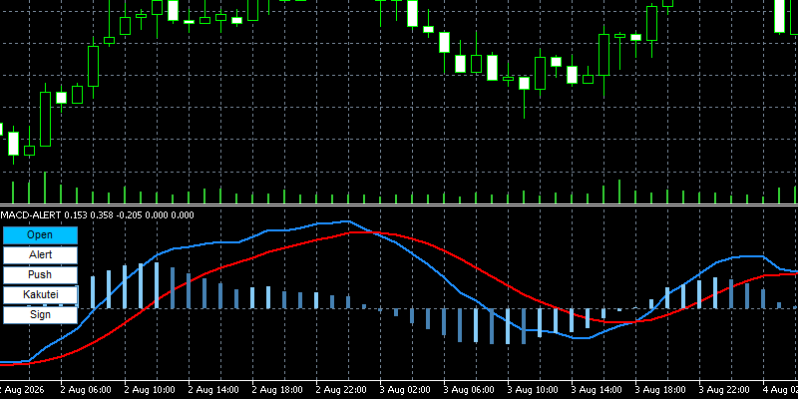Click the '3 Aug 02:00' time axis label

pos(405,390)
